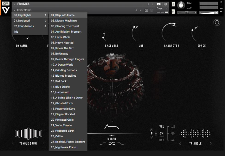Expand the CHARACTER chevron below its label
The image size is (225, 156).
point(172,50)
